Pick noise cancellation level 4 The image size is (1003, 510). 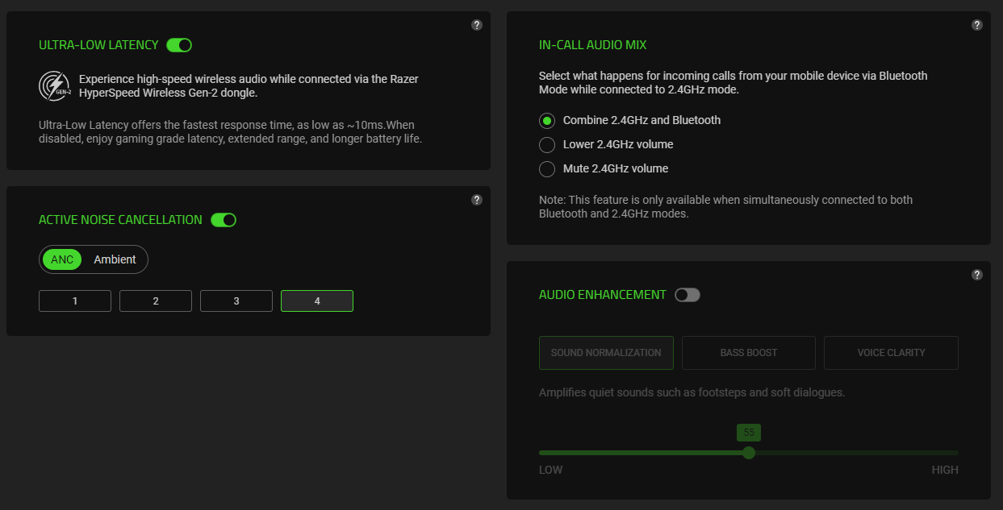pos(317,301)
